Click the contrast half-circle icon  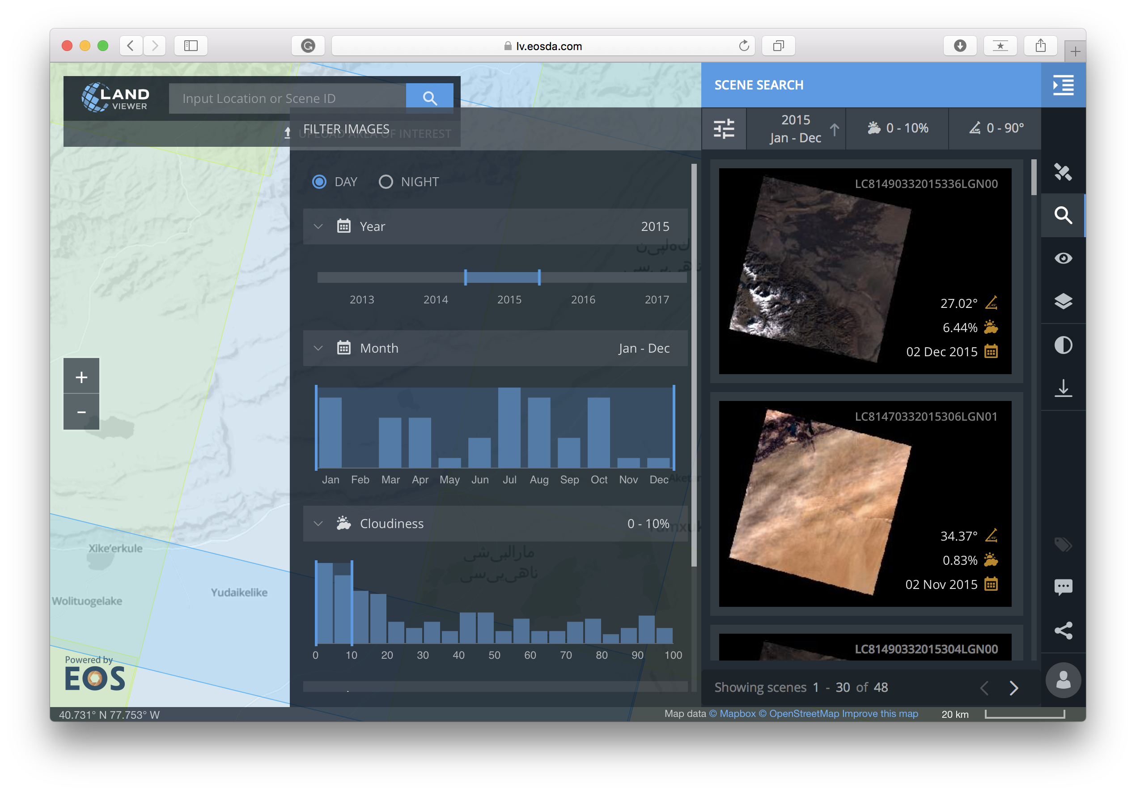click(1063, 345)
